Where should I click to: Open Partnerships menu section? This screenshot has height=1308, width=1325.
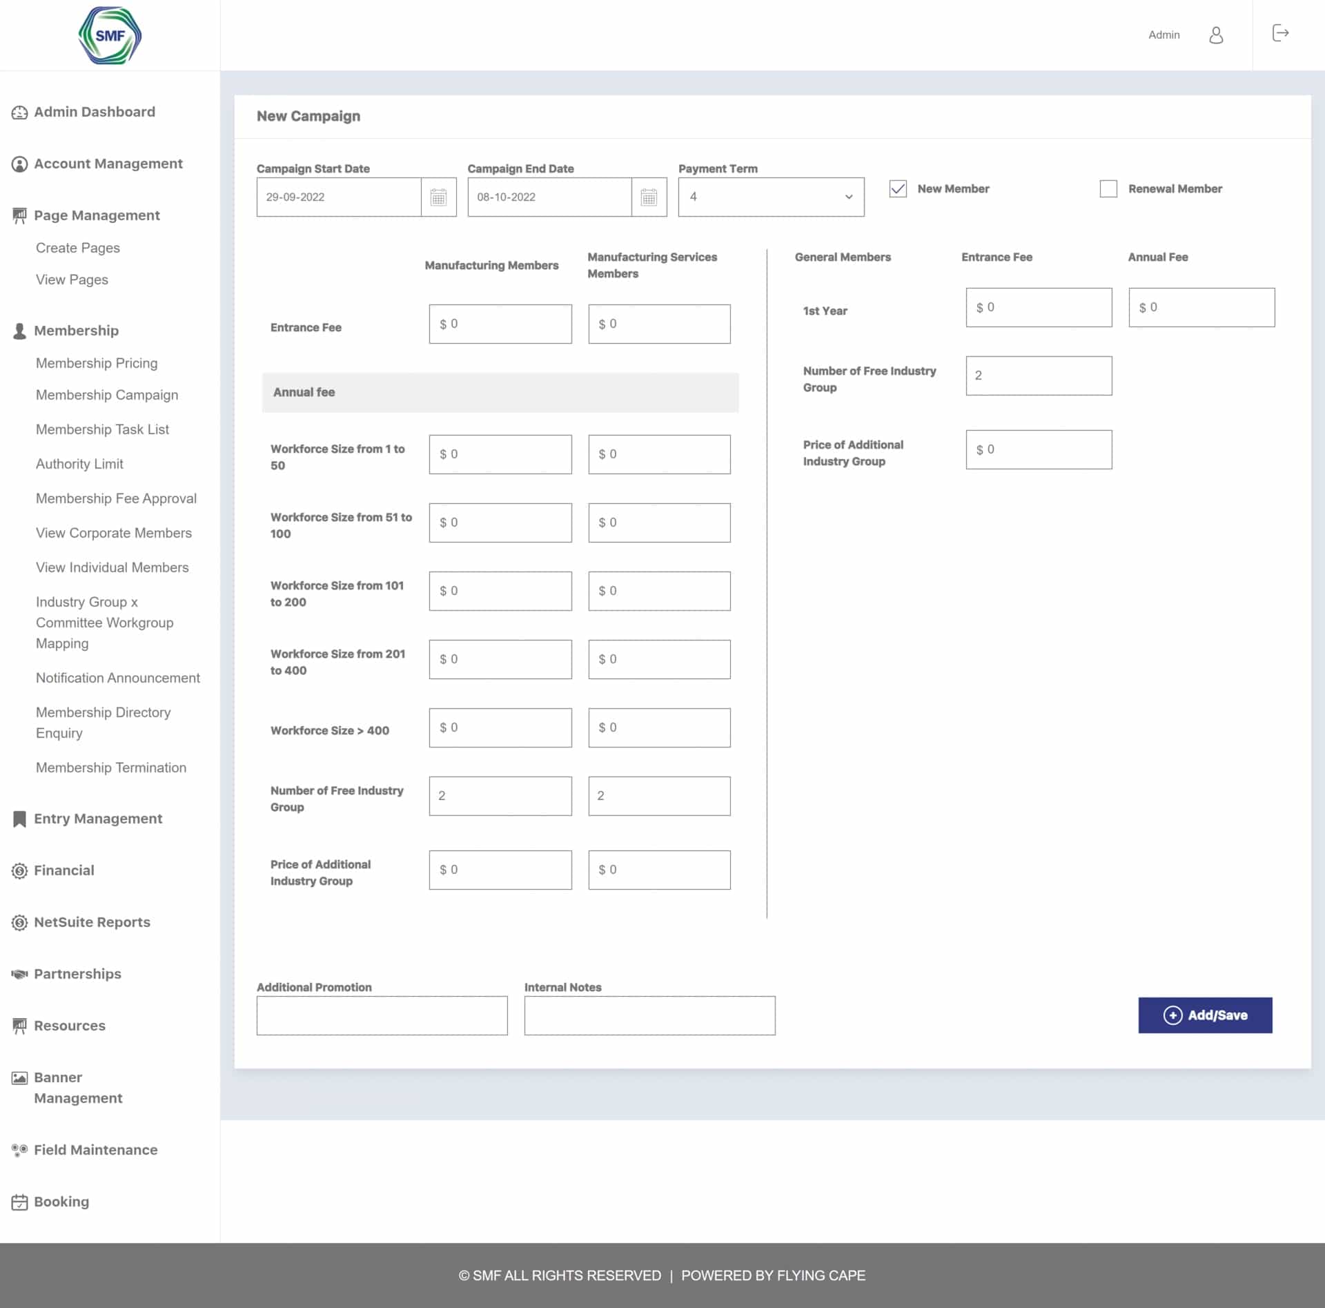coord(77,974)
